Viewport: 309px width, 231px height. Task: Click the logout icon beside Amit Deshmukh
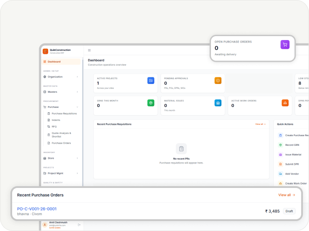tap(79, 224)
